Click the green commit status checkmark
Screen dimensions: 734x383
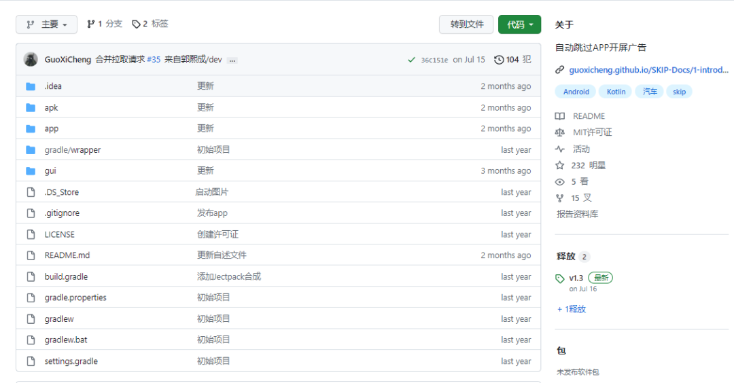click(411, 60)
